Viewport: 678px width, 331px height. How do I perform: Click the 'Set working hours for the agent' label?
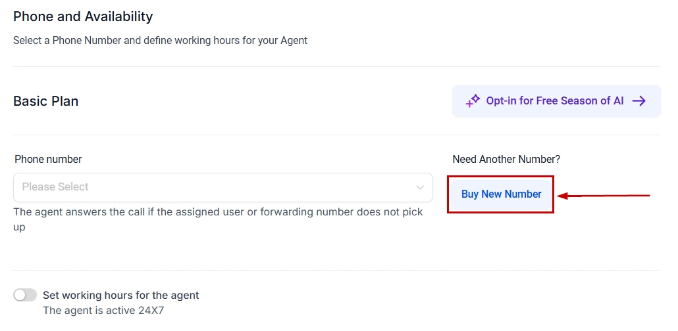120,296
